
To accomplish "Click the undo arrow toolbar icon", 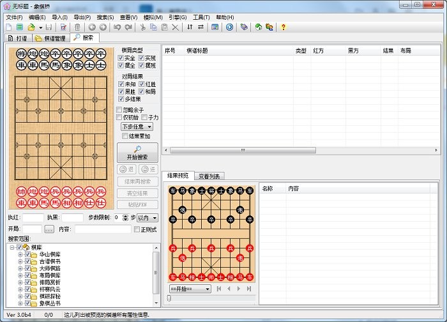I will click(117, 27).
